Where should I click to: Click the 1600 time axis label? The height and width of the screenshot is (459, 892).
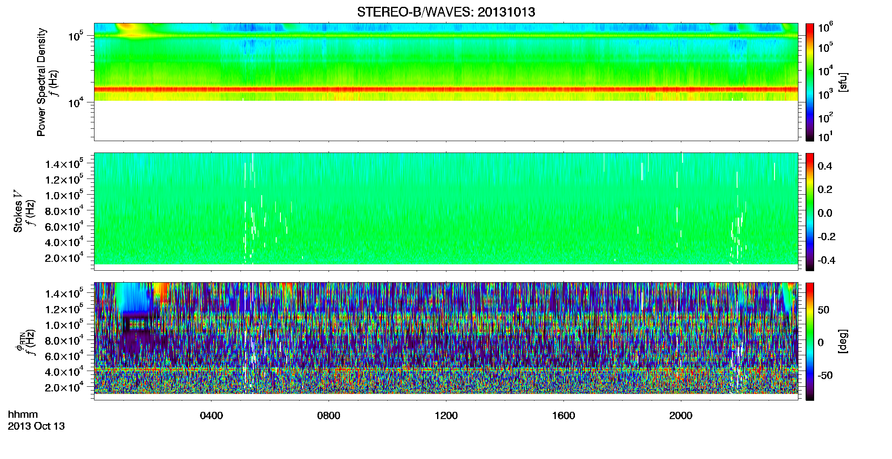[x=563, y=415]
